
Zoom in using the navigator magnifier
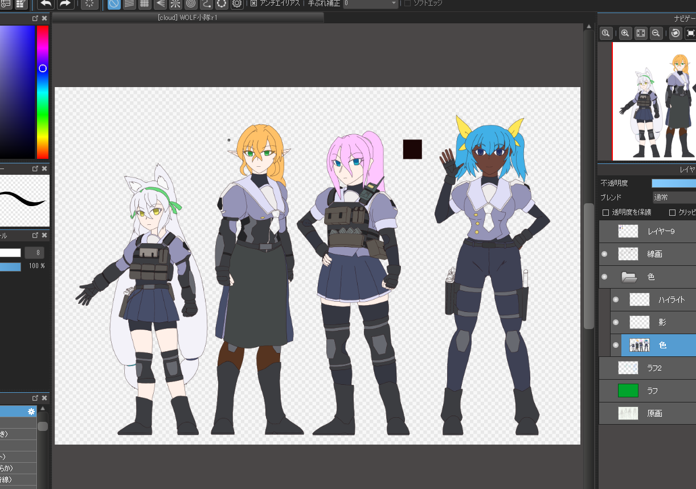(625, 34)
